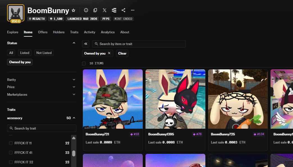Open the About tab

pos(125,32)
